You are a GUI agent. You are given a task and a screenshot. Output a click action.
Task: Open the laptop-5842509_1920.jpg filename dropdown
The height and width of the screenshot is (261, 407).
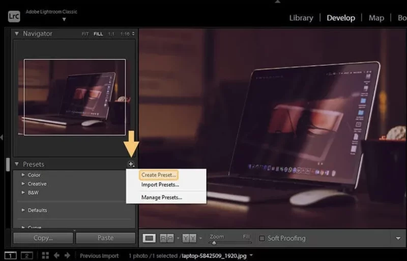(x=251, y=255)
